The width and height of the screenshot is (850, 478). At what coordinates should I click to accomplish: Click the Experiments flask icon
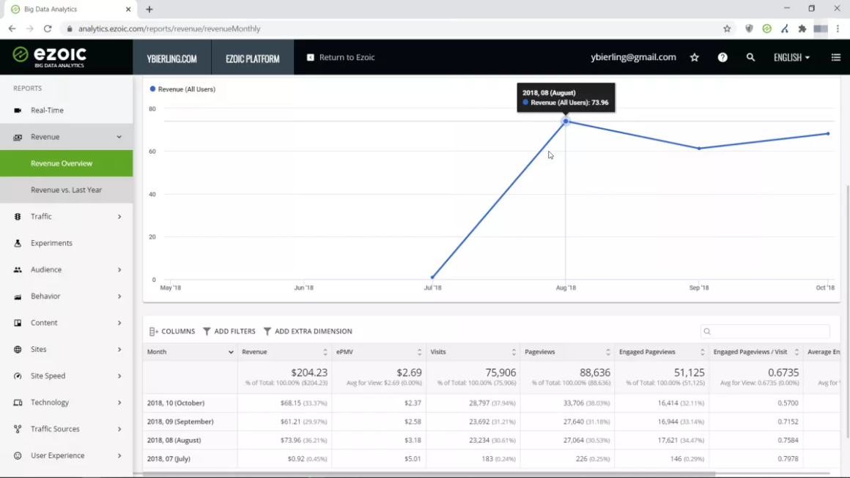tap(18, 243)
